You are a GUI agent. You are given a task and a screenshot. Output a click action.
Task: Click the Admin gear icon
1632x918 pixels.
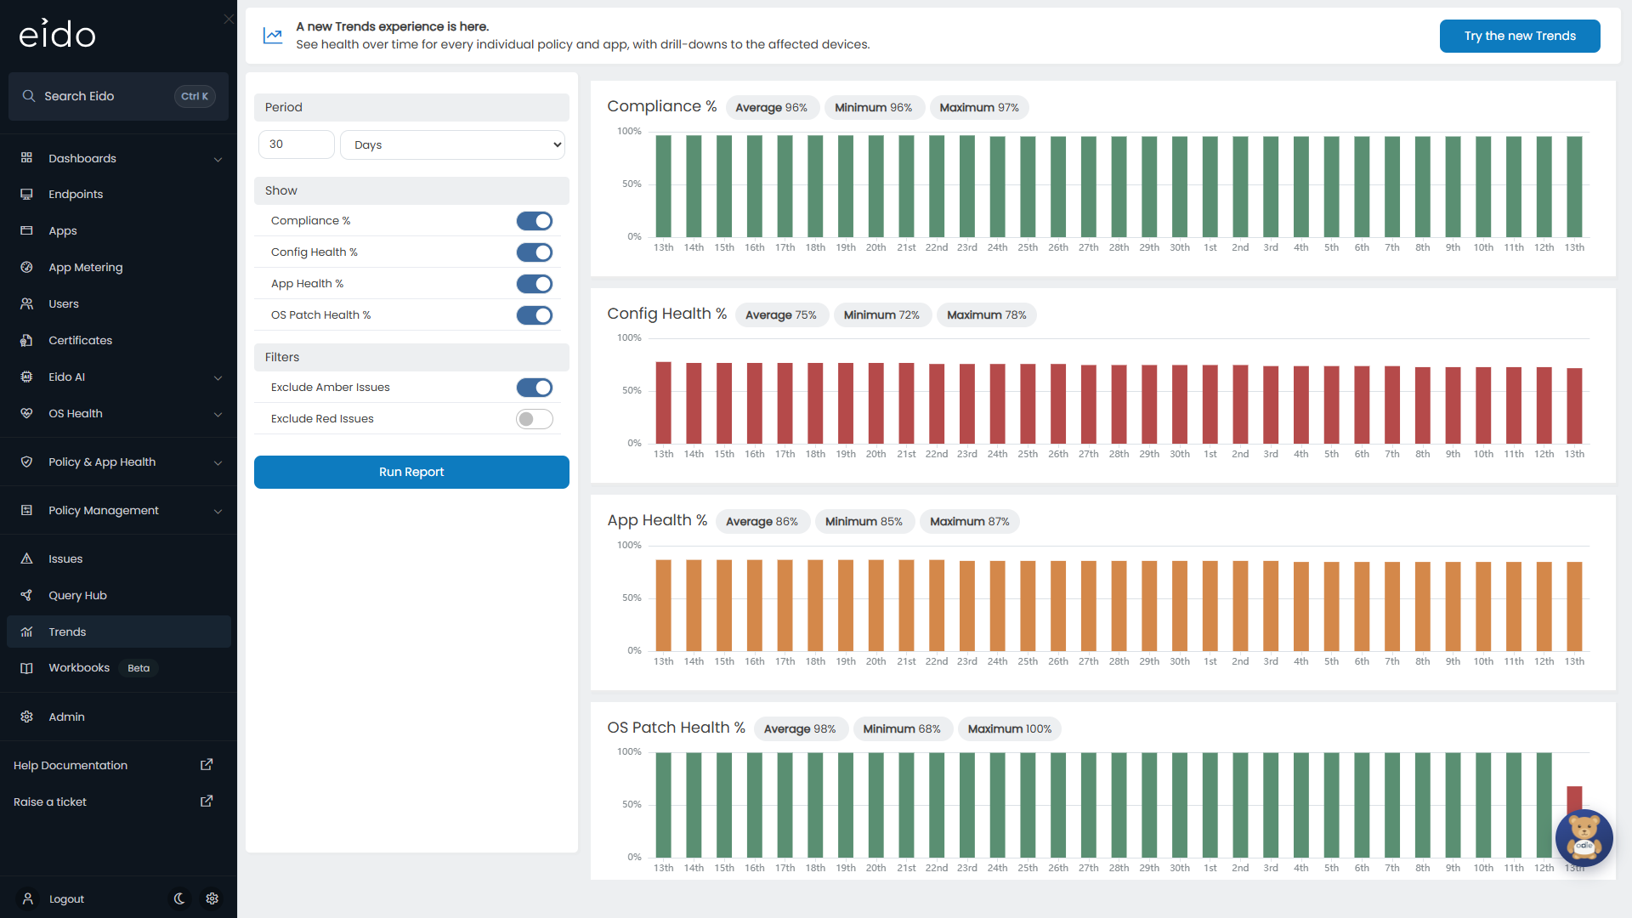coord(26,717)
